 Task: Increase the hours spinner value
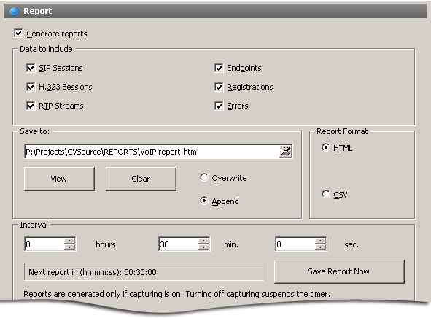(x=70, y=241)
